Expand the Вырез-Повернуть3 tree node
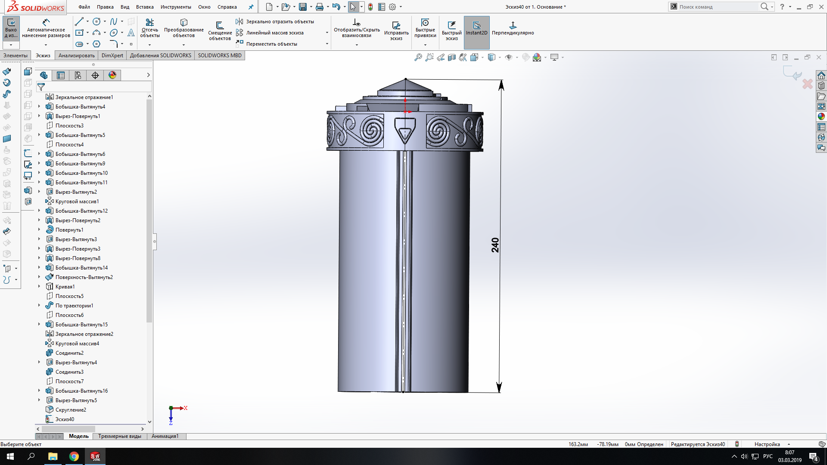This screenshot has width=827, height=465. pyautogui.click(x=39, y=248)
